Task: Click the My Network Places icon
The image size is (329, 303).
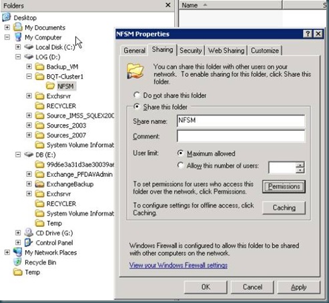Action: 18,252
